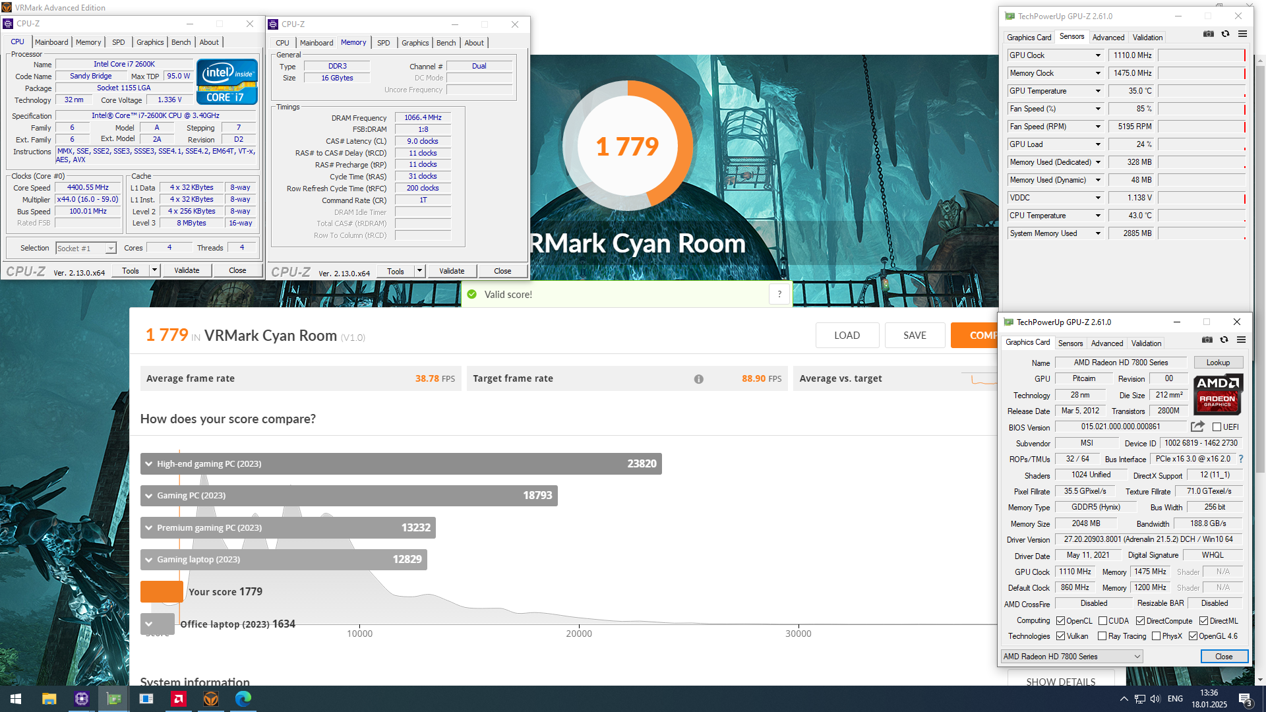Open hamburger menu in GPU-Z Sensors window
The width and height of the screenshot is (1266, 712).
tap(1242, 34)
